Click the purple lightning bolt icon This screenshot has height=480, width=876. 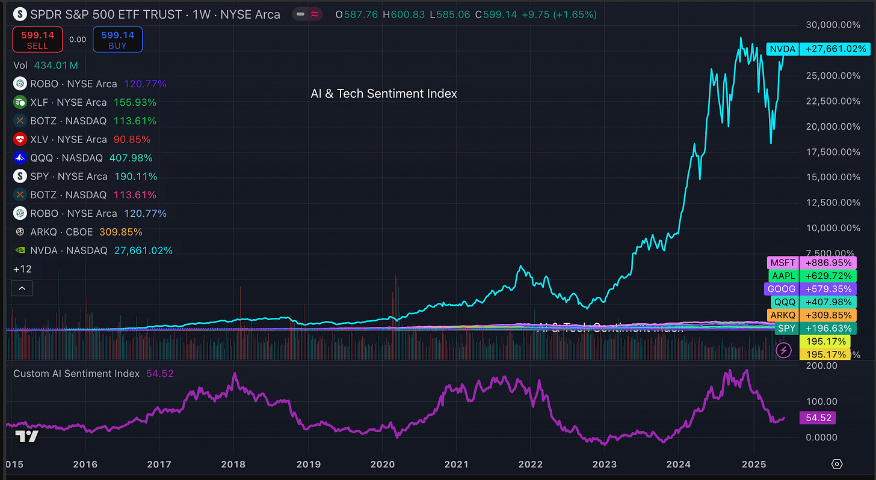[x=783, y=350]
